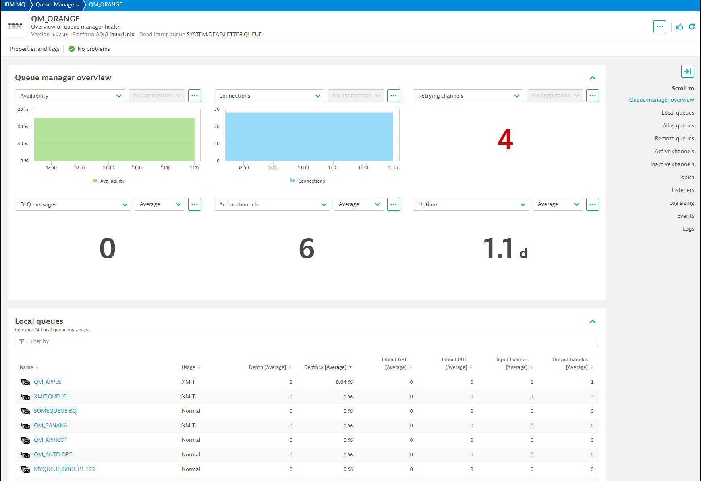Open the XMIT.QUEUE queue link
The image size is (701, 481).
point(50,397)
